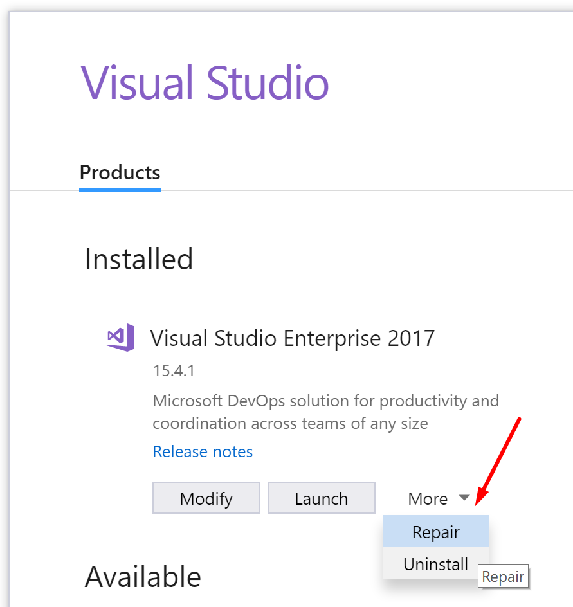Click the Modify button
Image resolution: width=573 pixels, height=607 pixels.
pyautogui.click(x=206, y=498)
